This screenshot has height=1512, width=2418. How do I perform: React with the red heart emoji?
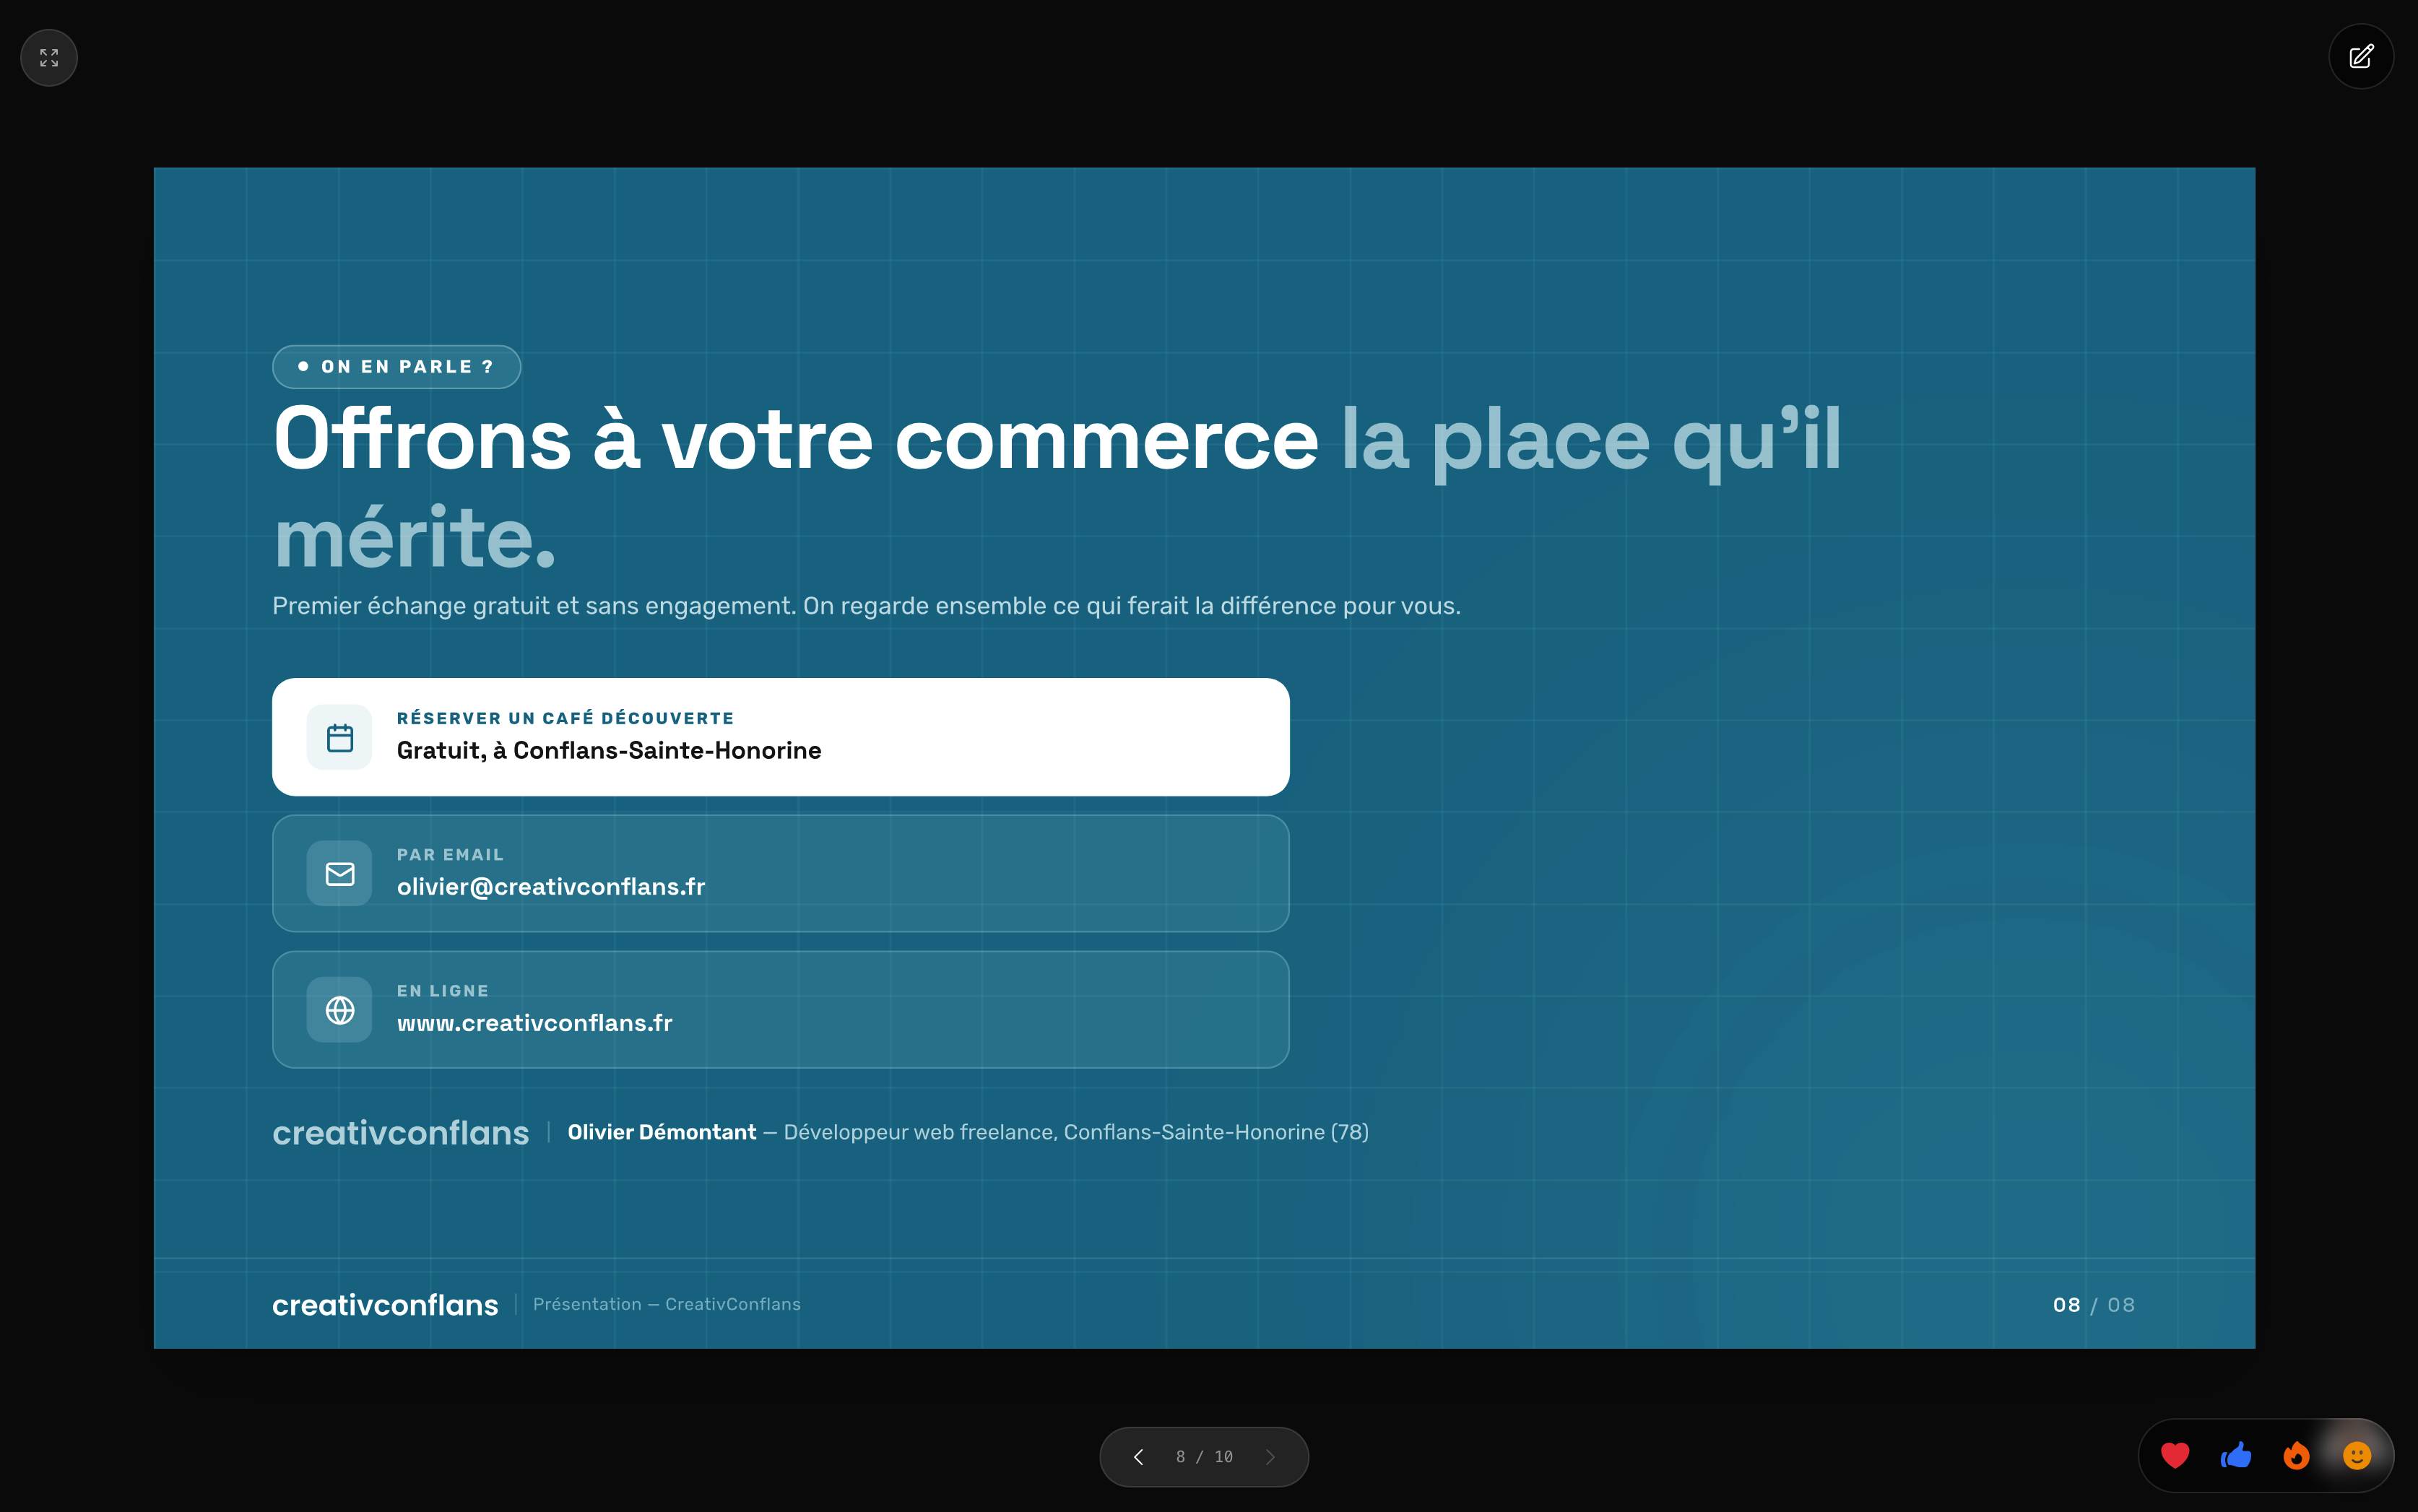click(2175, 1456)
